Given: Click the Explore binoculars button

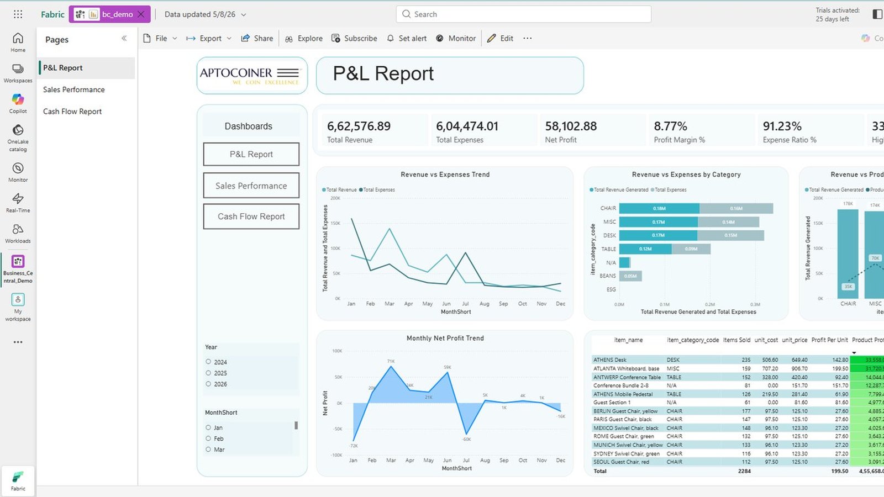Looking at the screenshot, I should click(304, 38).
